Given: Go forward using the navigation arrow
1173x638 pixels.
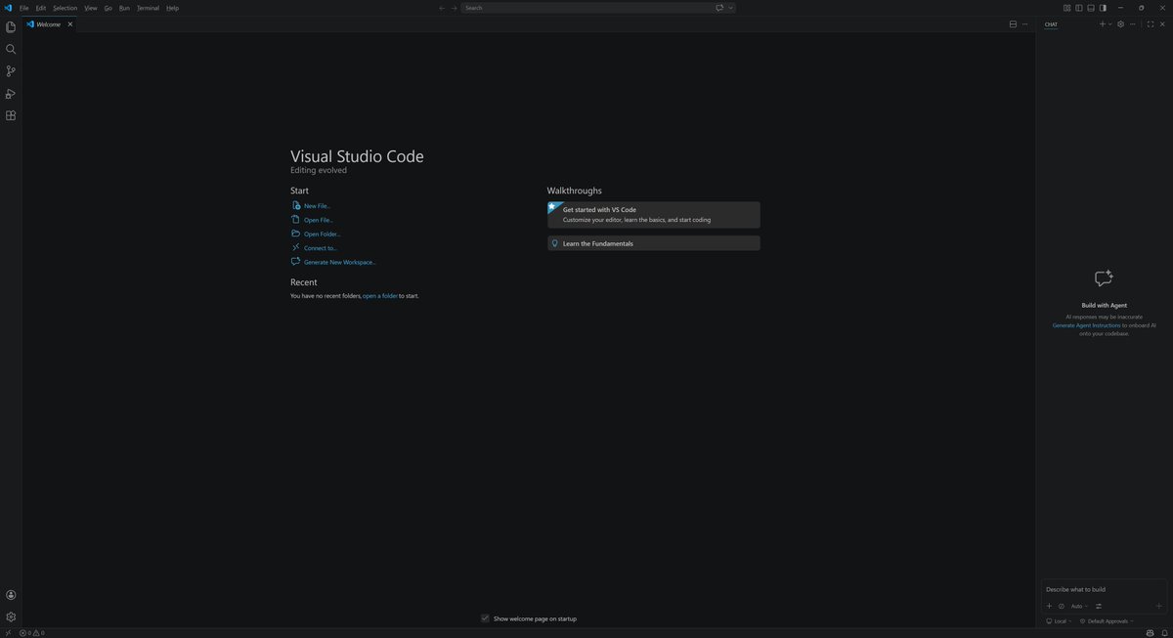Looking at the screenshot, I should click(454, 8).
